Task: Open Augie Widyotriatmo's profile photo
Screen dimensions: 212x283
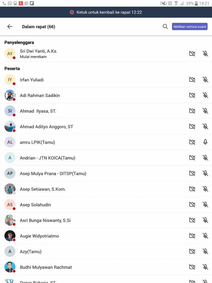Action: 10,236
